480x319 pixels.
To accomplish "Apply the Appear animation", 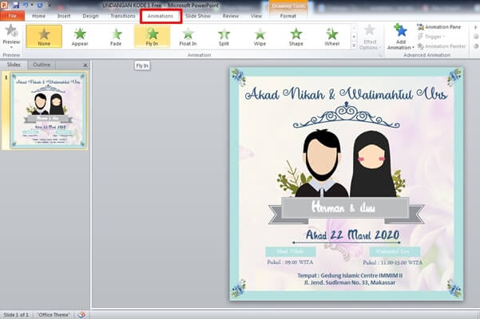I will [80, 37].
